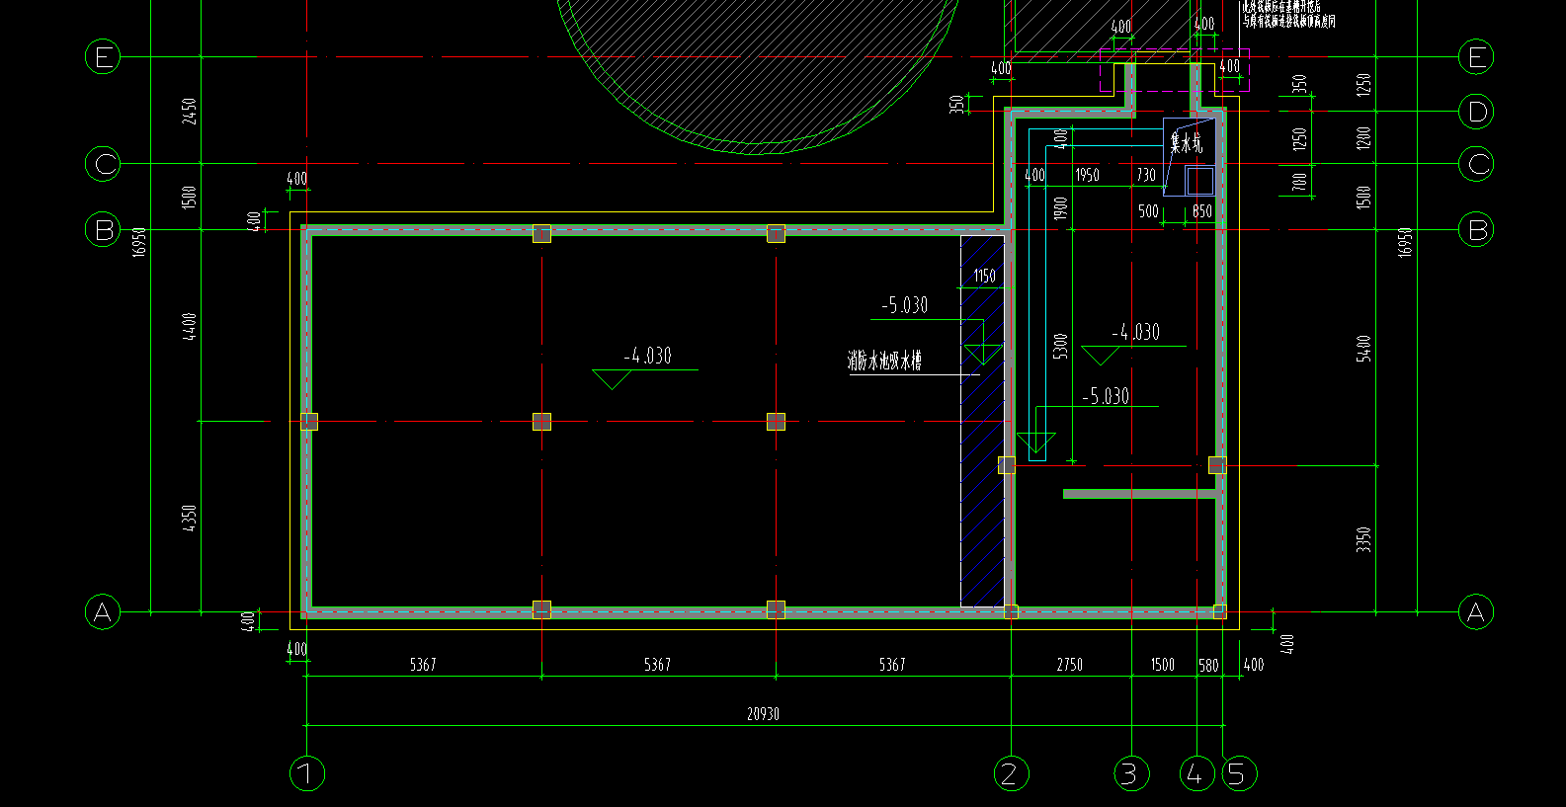Click the dimension text 500

pyautogui.click(x=1148, y=211)
